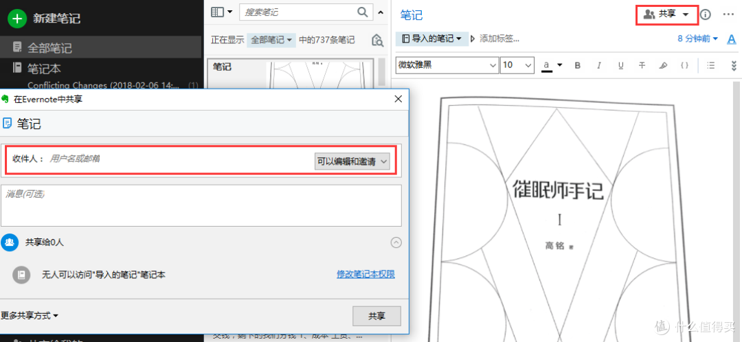Insert code block with braces icon

[x=685, y=66]
